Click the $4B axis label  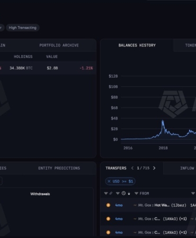pos(114,118)
